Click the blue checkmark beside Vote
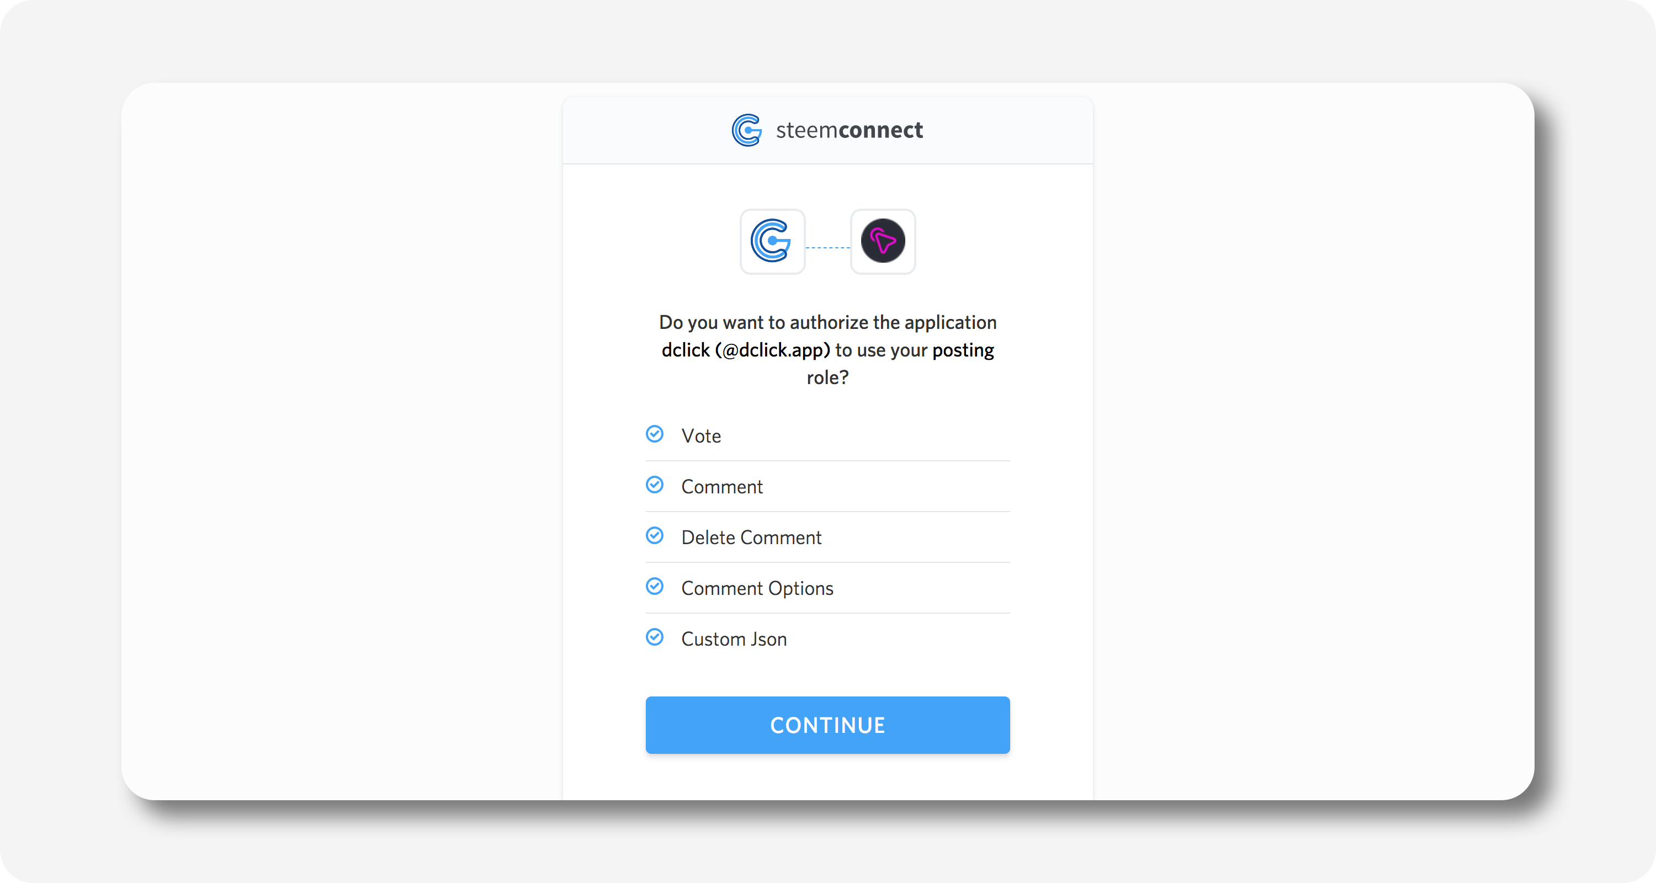1656x883 pixels. (655, 434)
